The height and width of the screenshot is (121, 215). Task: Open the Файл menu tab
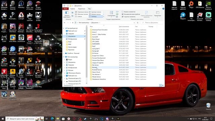(x=66, y=9)
